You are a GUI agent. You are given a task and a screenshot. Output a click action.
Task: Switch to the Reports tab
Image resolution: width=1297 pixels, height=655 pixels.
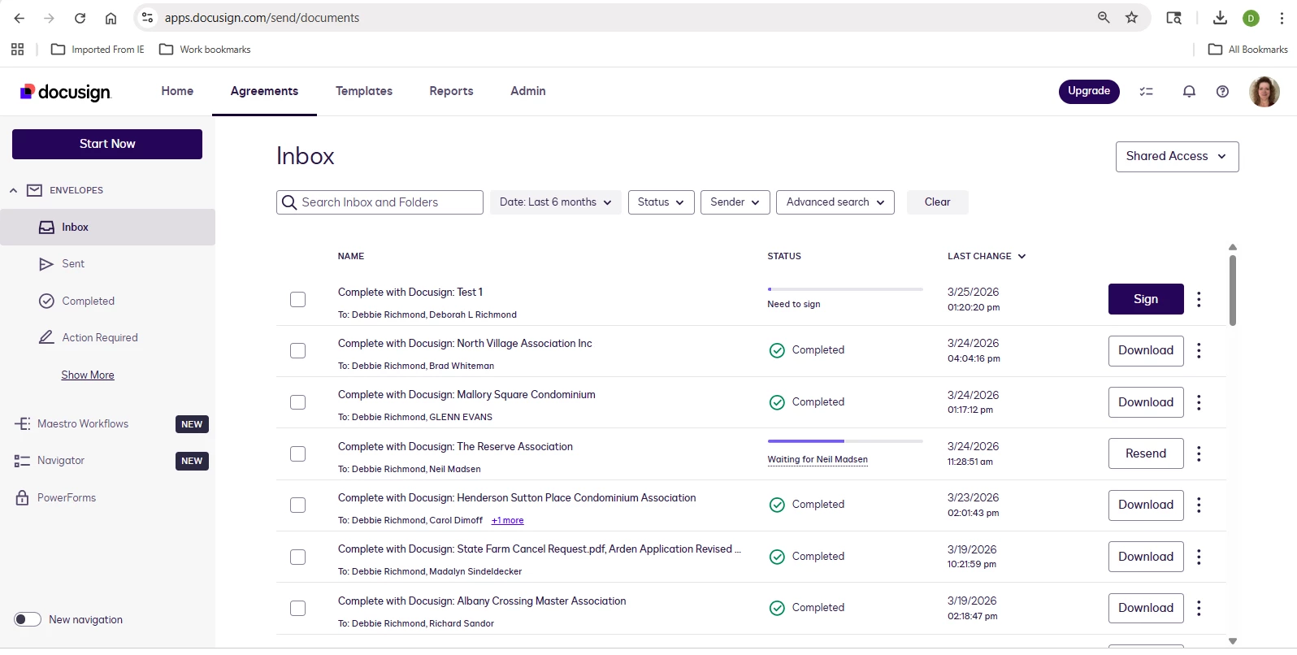coord(451,91)
